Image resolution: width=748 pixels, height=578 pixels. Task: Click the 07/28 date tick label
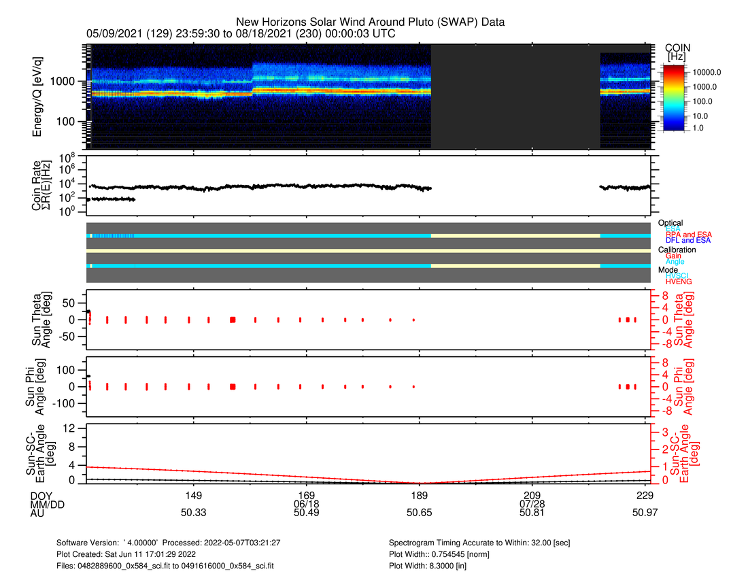[532, 504]
